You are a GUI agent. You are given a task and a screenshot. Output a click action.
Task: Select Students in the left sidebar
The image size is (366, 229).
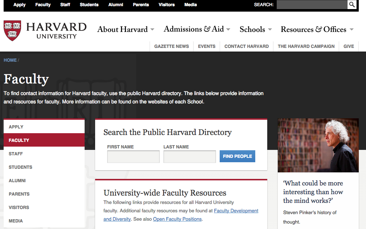(20, 167)
